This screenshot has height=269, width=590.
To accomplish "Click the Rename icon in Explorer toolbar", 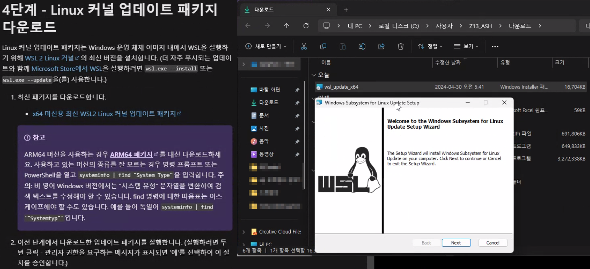I will [362, 46].
